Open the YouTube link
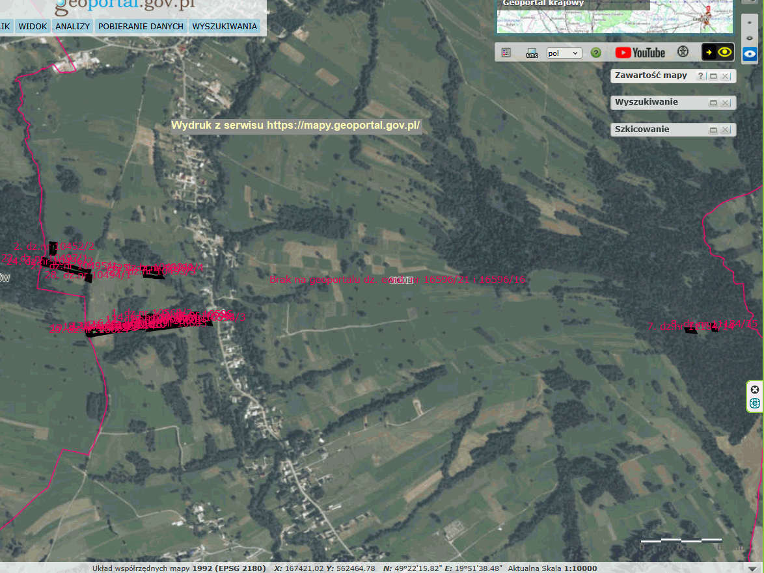Viewport: 764px width, 573px height. pos(640,53)
